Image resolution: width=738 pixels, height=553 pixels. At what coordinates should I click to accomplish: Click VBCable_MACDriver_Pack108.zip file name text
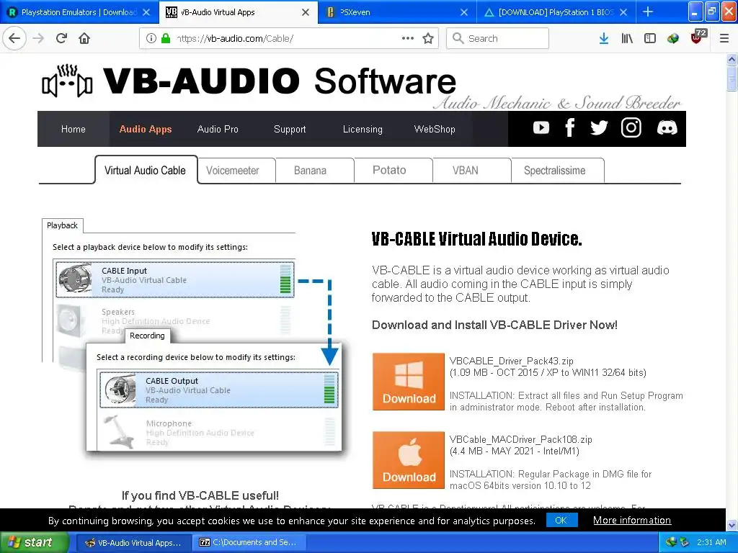pos(520,440)
